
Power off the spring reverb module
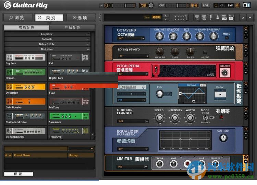246,46
